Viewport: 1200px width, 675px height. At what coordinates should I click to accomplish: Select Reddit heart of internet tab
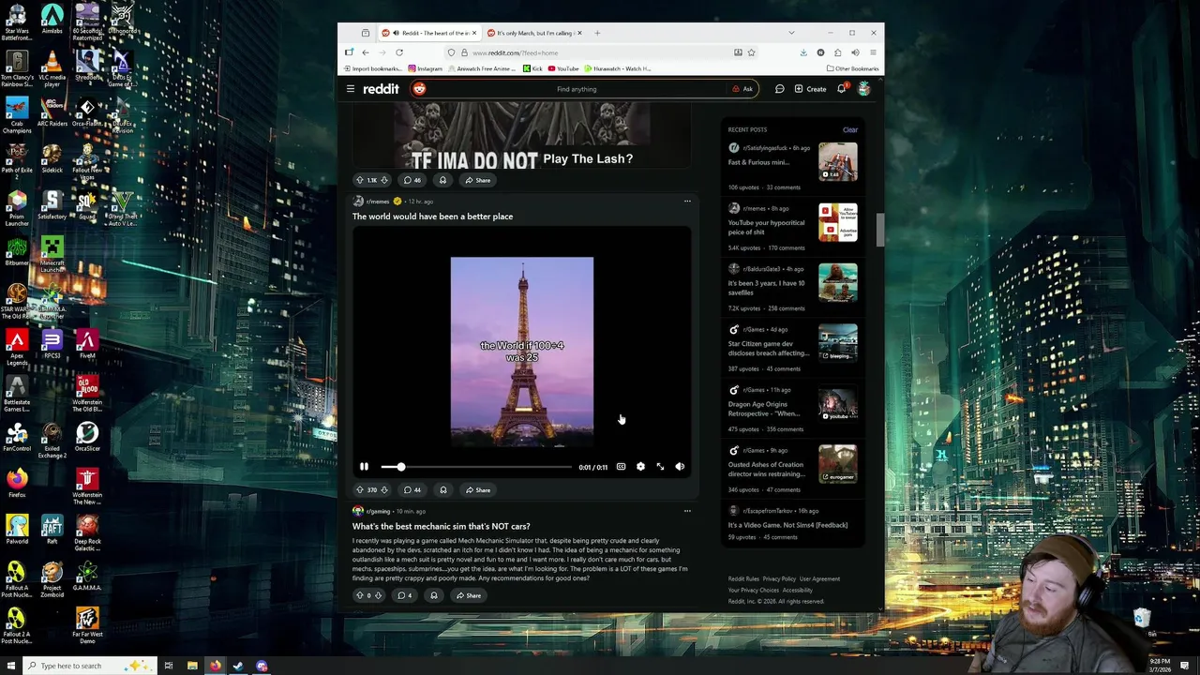pyautogui.click(x=429, y=33)
